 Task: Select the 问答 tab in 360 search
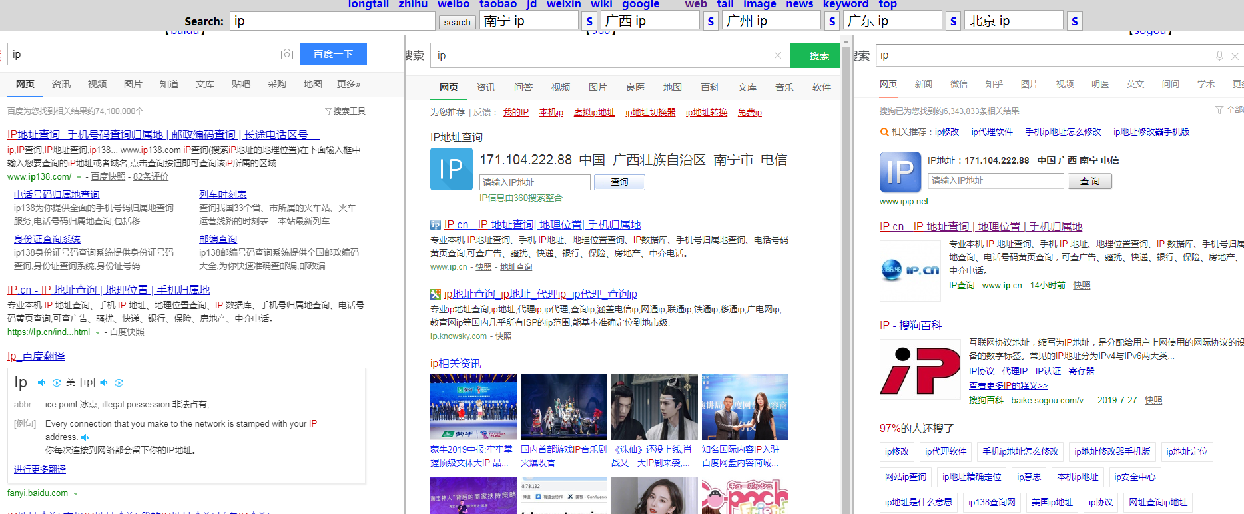point(523,87)
